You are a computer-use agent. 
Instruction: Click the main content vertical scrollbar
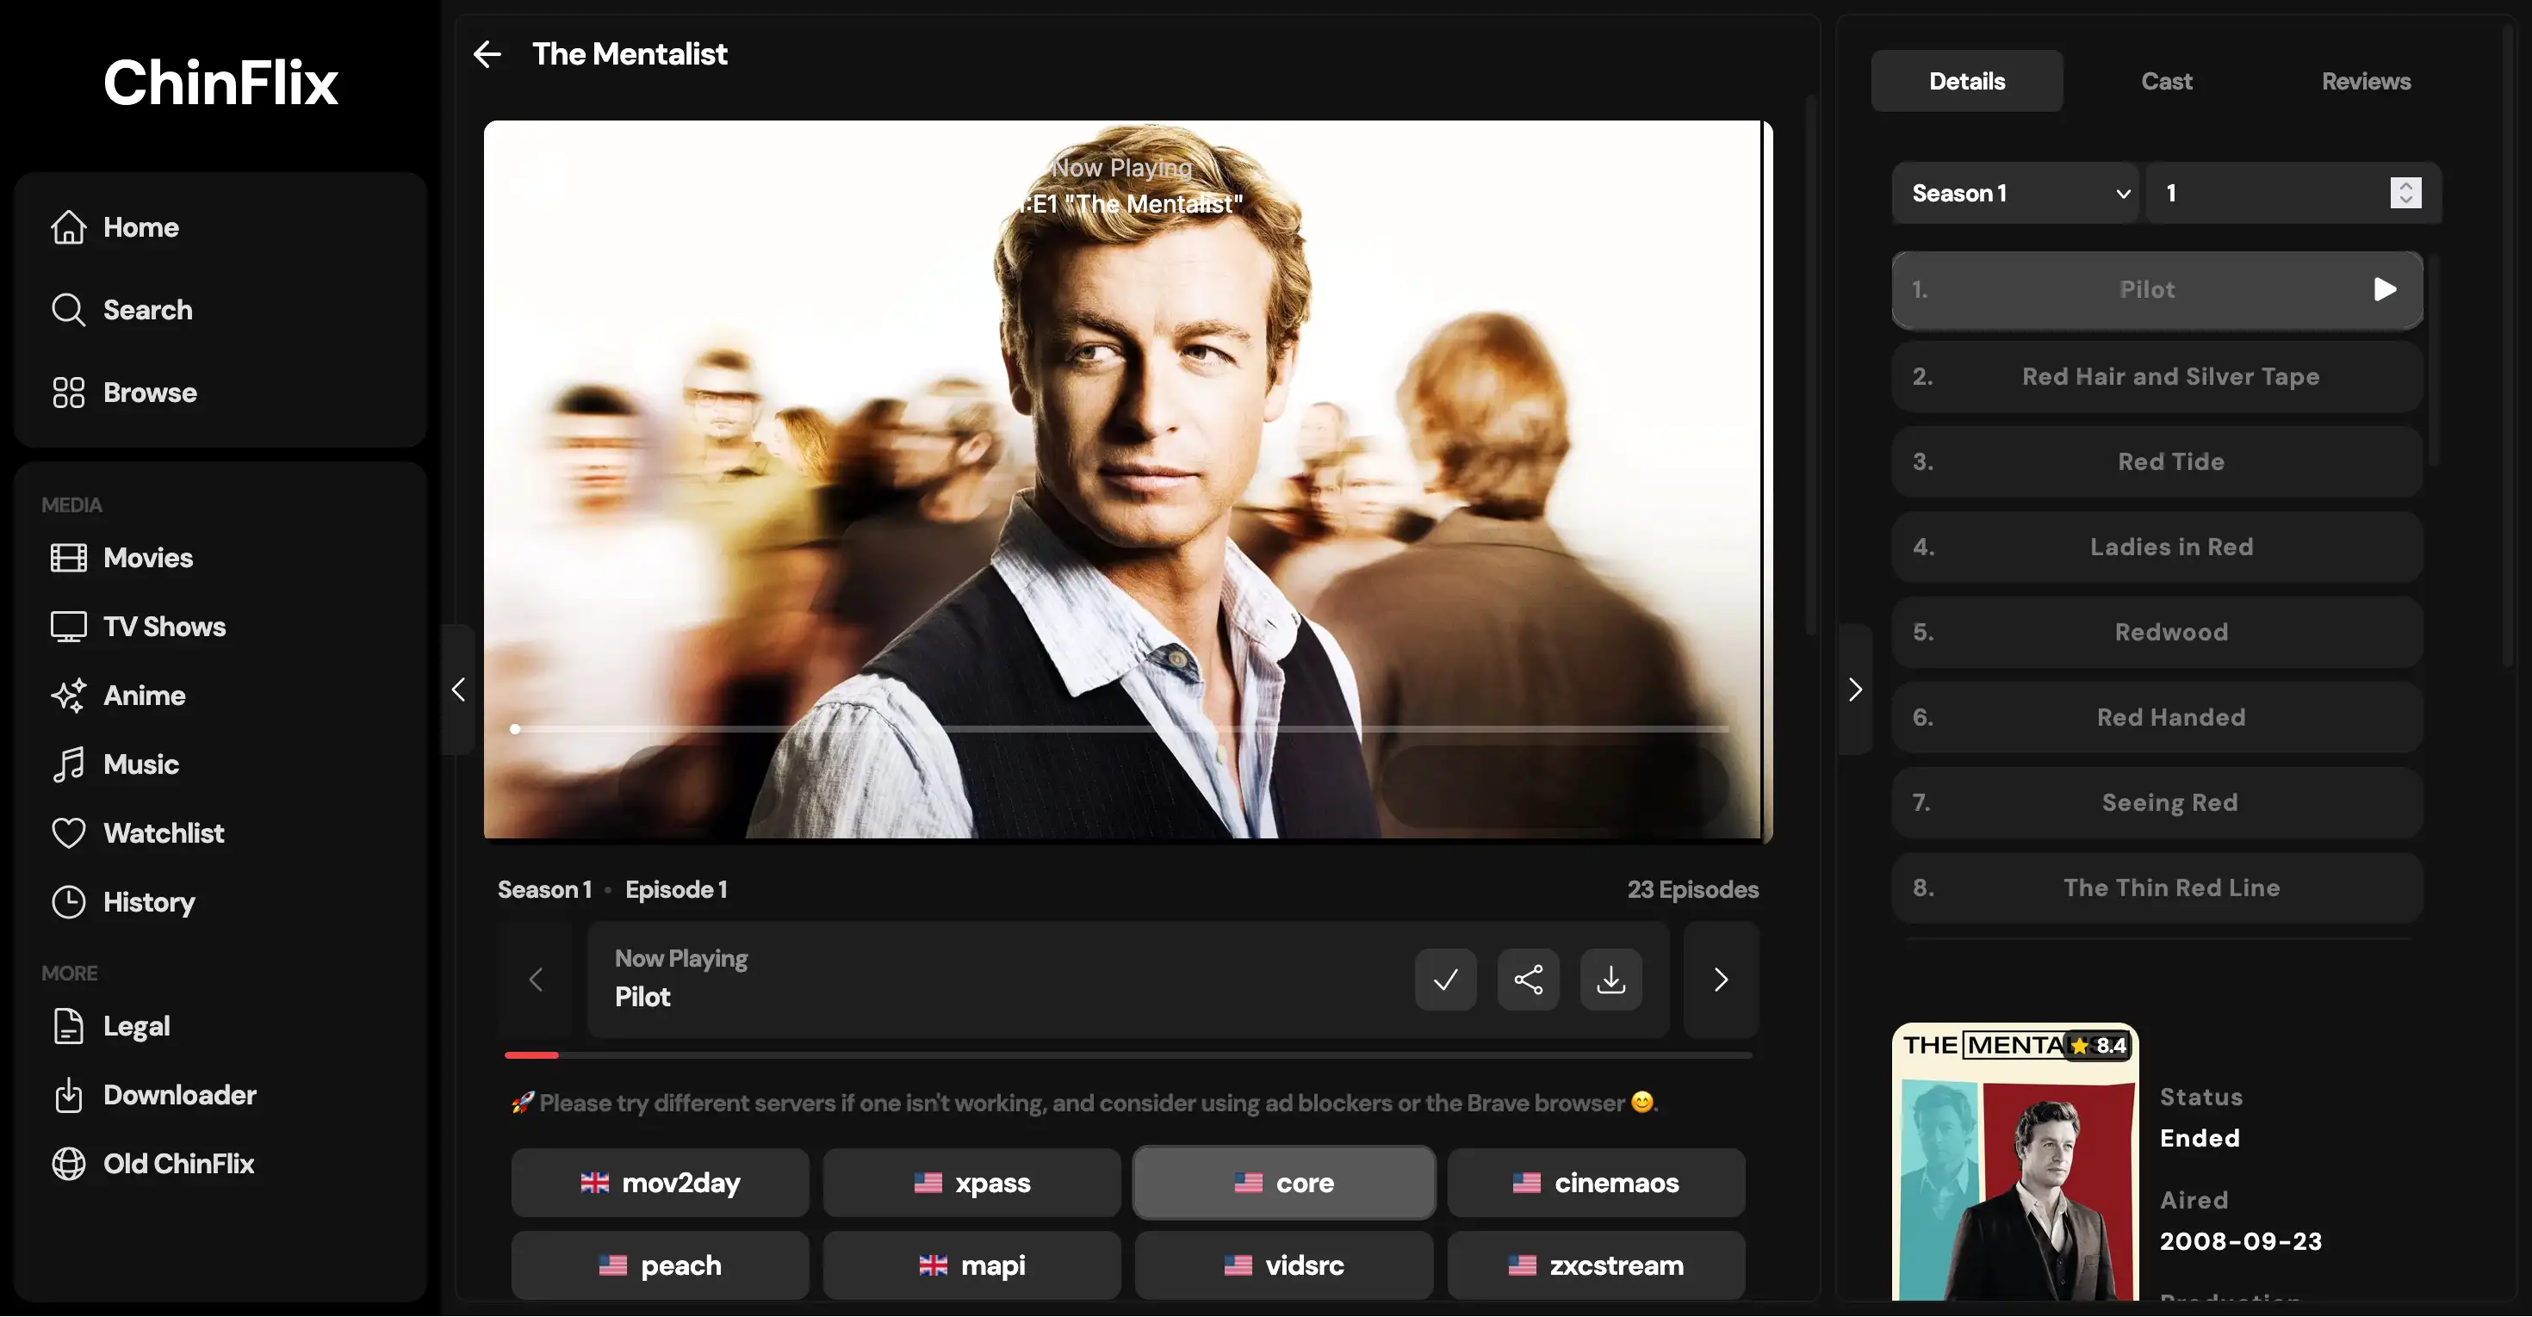(1809, 364)
